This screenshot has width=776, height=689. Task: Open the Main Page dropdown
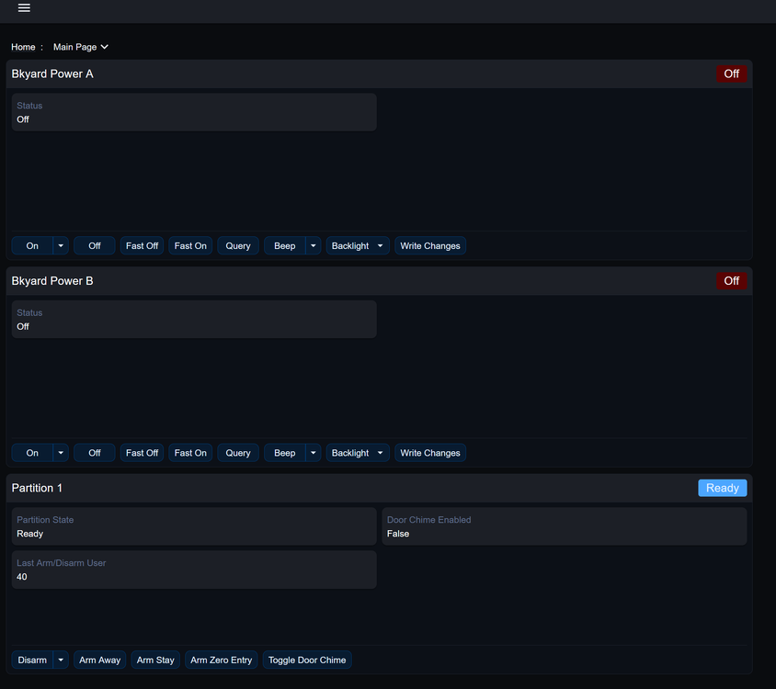point(81,47)
